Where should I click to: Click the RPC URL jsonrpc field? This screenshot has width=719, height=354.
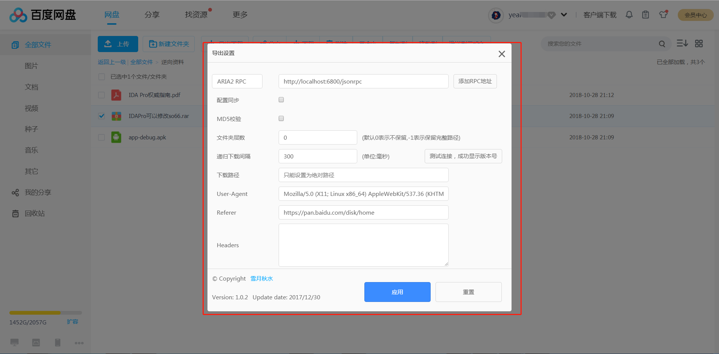click(364, 81)
